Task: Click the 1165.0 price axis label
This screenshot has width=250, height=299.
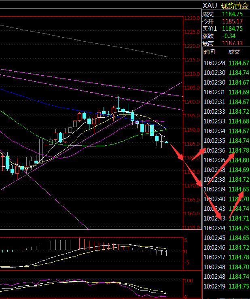Action: coord(192,199)
